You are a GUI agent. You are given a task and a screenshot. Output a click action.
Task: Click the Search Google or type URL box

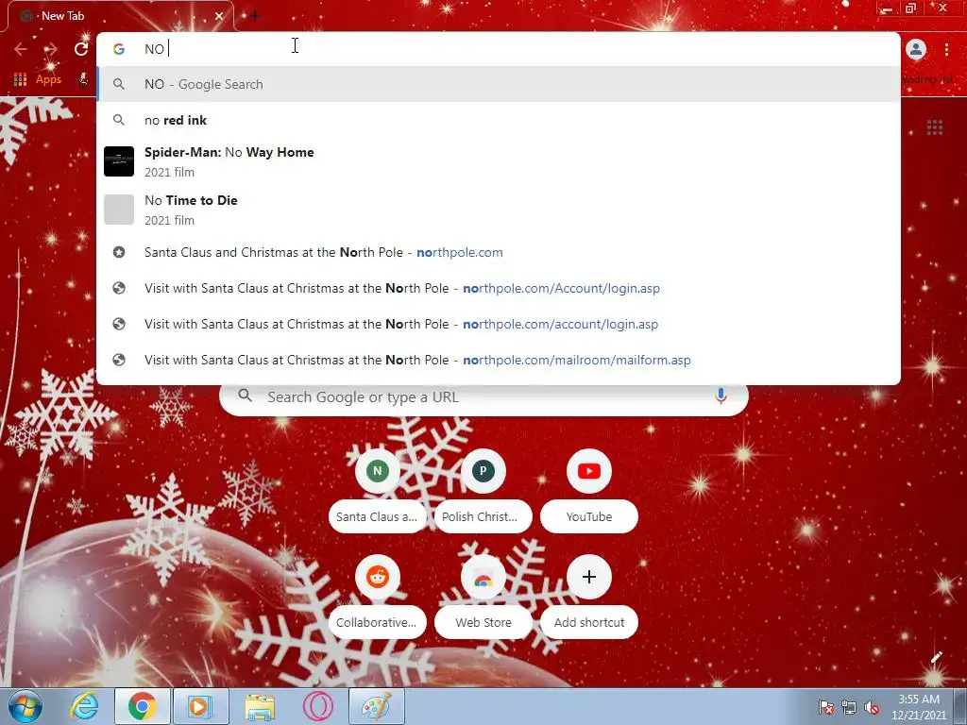click(483, 397)
